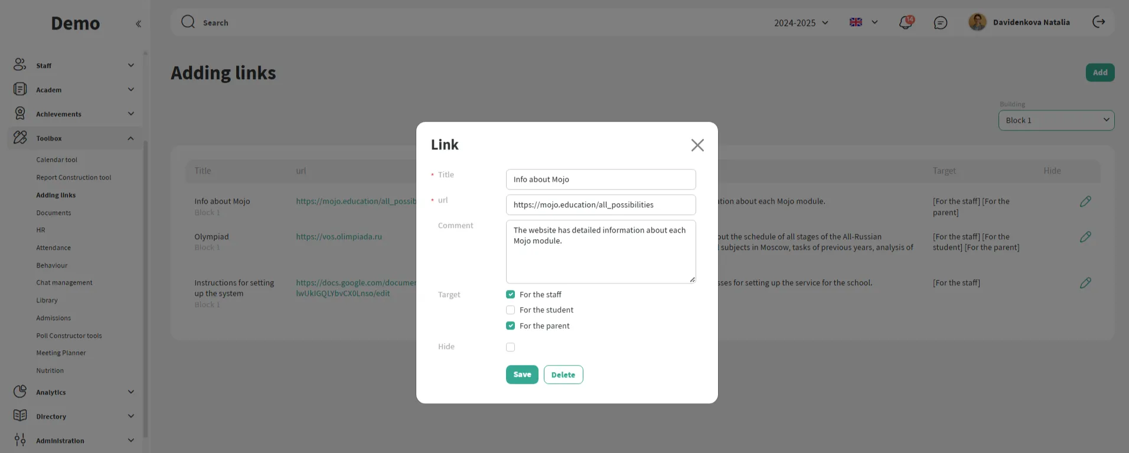Click the Delete button
Viewport: 1129px width, 453px height.
563,374
